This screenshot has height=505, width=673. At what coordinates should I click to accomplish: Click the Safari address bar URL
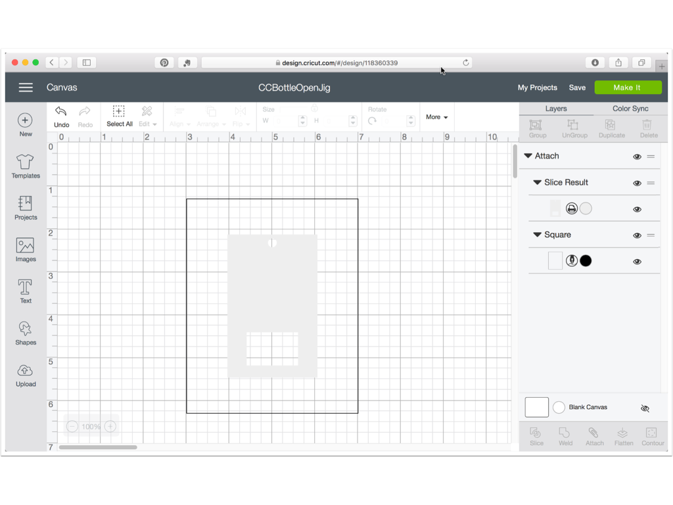336,62
